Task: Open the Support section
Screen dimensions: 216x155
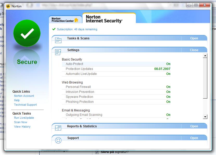Action: [194, 138]
